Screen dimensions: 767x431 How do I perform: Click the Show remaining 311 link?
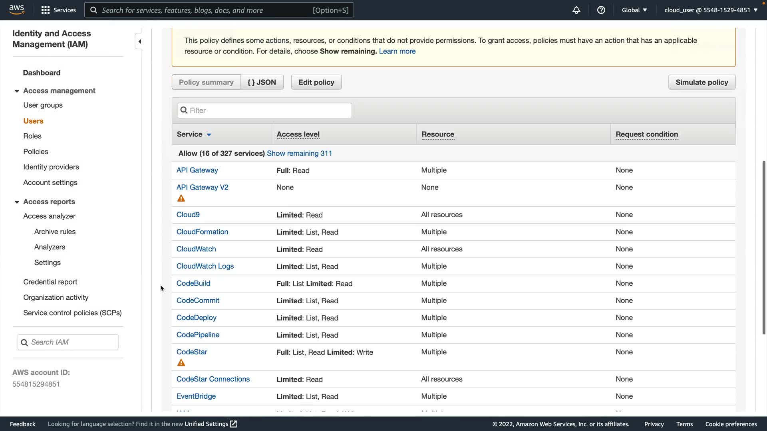point(299,153)
